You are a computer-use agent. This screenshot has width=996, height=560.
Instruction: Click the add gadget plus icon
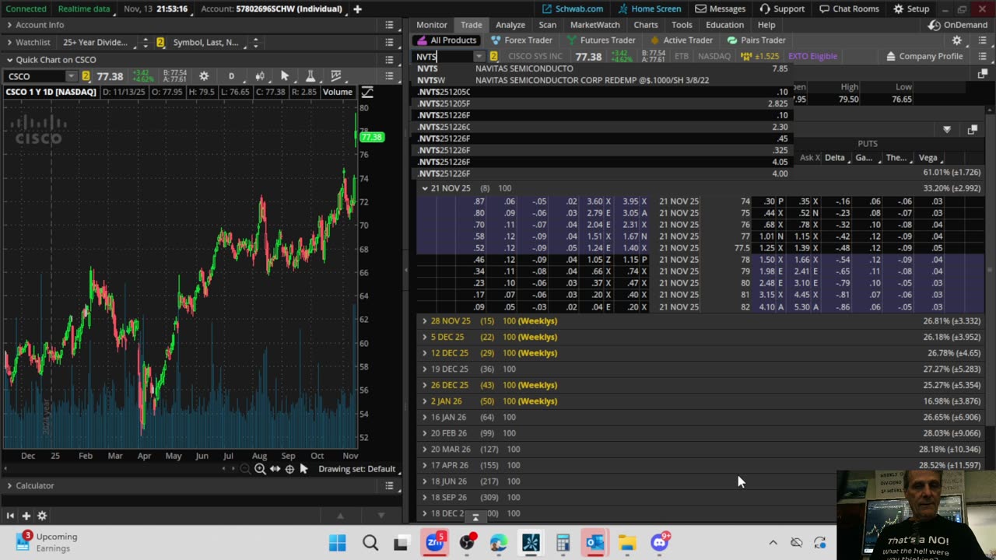point(26,516)
